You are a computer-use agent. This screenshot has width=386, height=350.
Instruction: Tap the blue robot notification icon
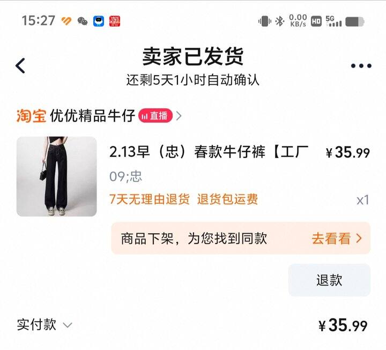click(99, 21)
